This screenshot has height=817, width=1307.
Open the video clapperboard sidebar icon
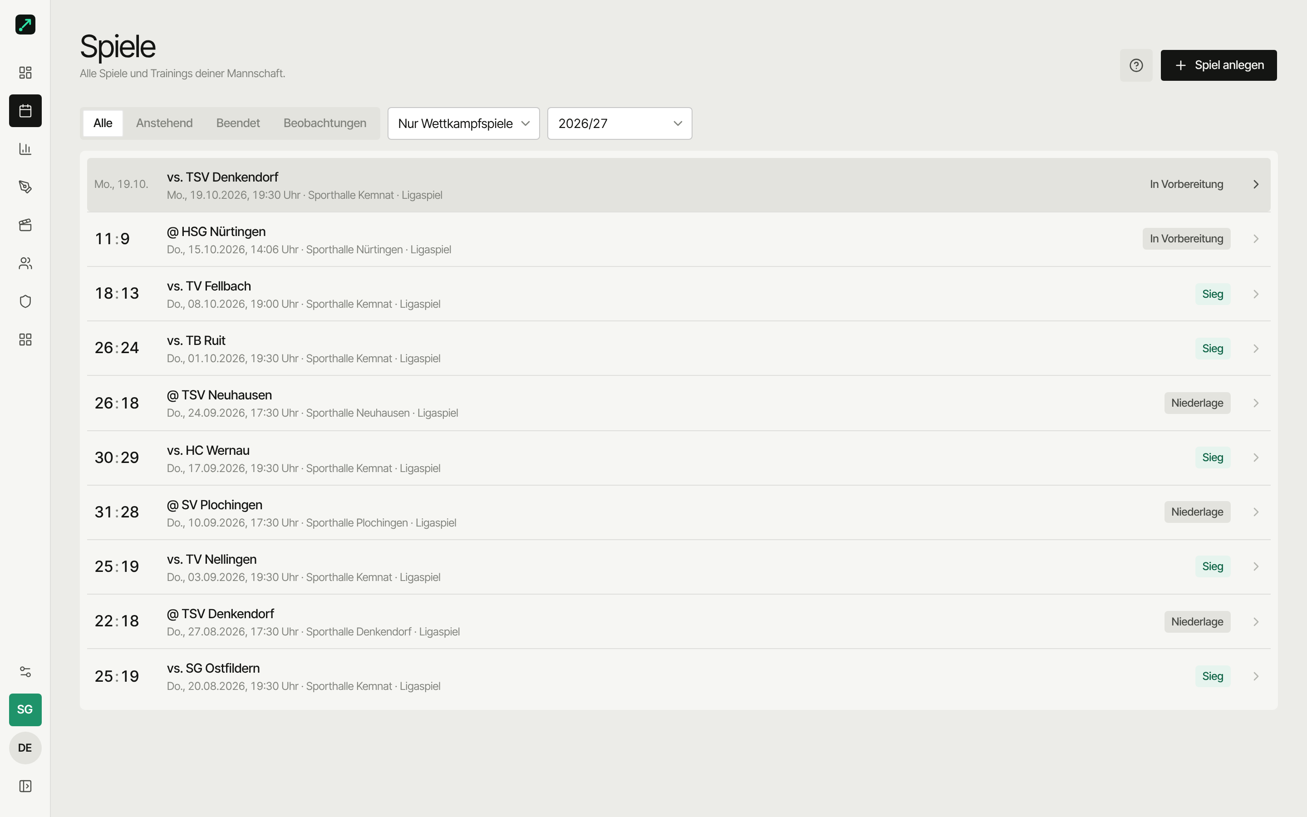pos(25,225)
